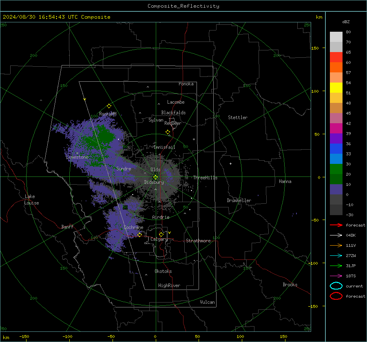The width and height of the screenshot is (367, 342).
Task: Click yellow diamond marker near RockyMH
Action: [x=109, y=106]
